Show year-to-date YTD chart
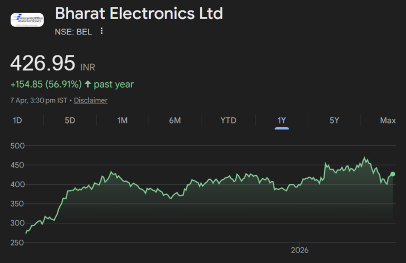 coord(228,120)
